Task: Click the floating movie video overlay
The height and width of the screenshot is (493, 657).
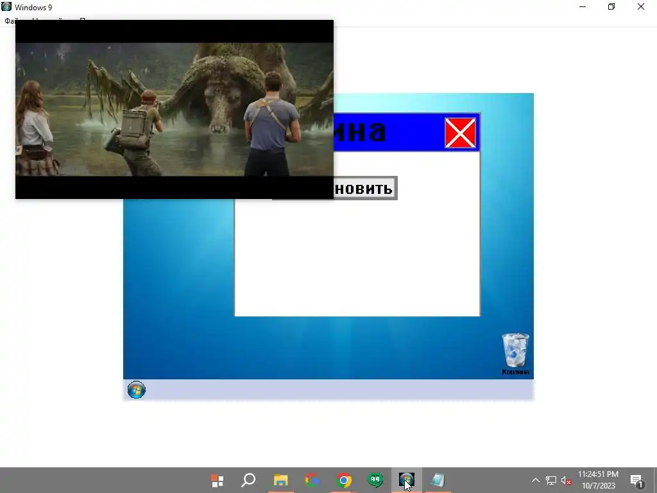Action: coord(175,109)
